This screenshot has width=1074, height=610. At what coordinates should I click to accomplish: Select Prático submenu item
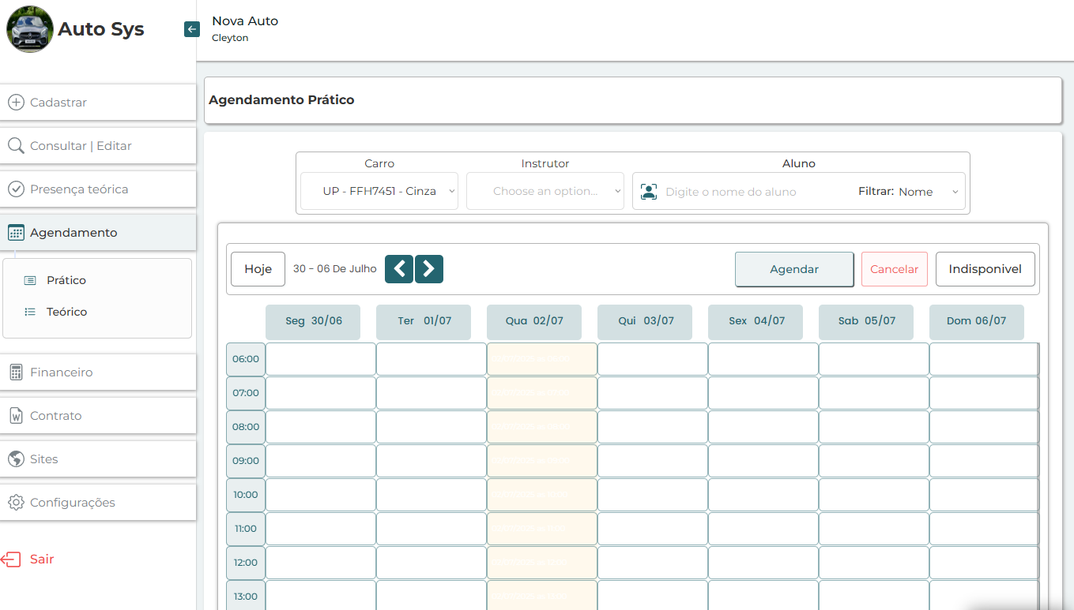[x=66, y=280]
